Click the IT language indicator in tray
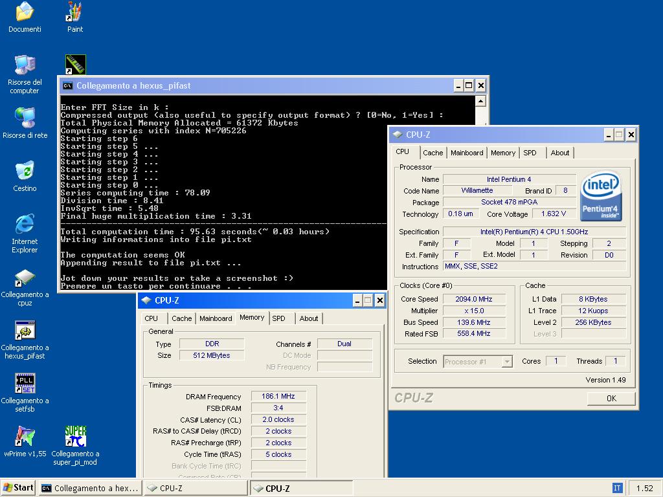 click(617, 488)
